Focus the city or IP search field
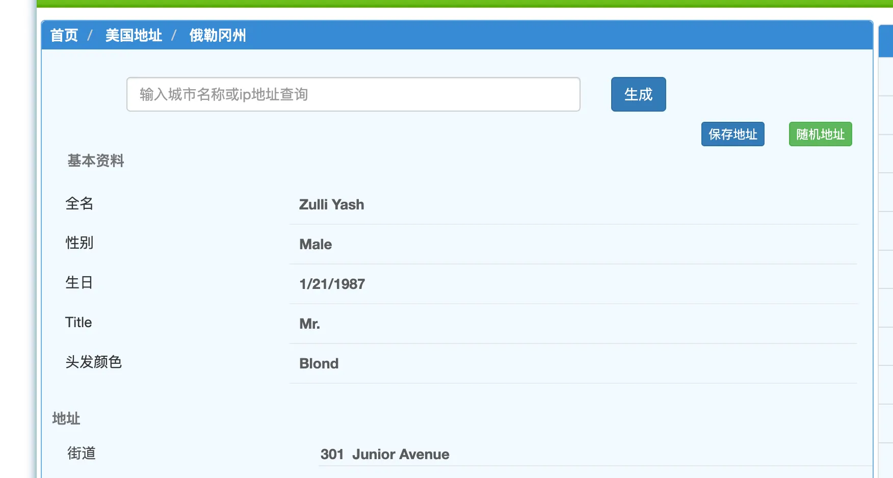 tap(353, 94)
